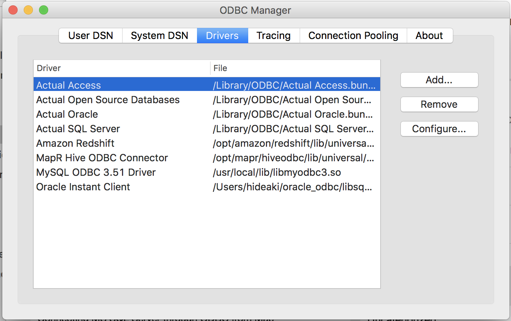Sort by the File column header
The height and width of the screenshot is (321, 511).
221,68
